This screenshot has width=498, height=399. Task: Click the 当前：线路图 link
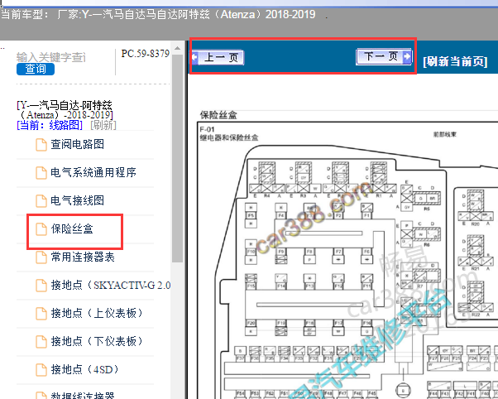pyautogui.click(x=50, y=125)
